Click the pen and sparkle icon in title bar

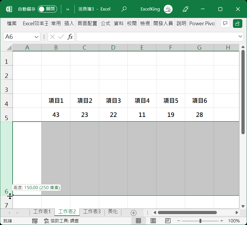[185, 9]
